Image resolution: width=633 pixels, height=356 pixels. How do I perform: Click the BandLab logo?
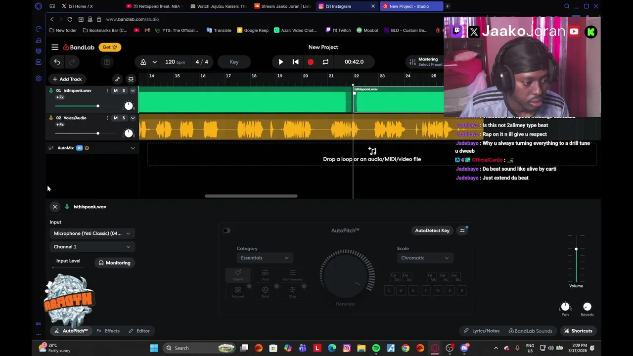[79, 47]
